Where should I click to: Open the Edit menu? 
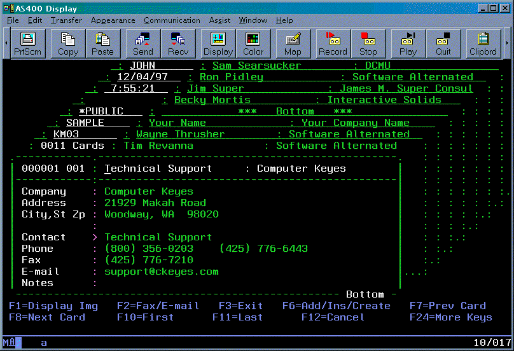(35, 20)
